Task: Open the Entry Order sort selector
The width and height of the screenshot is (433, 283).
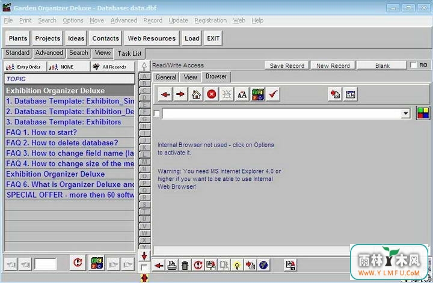Action: 25,67
